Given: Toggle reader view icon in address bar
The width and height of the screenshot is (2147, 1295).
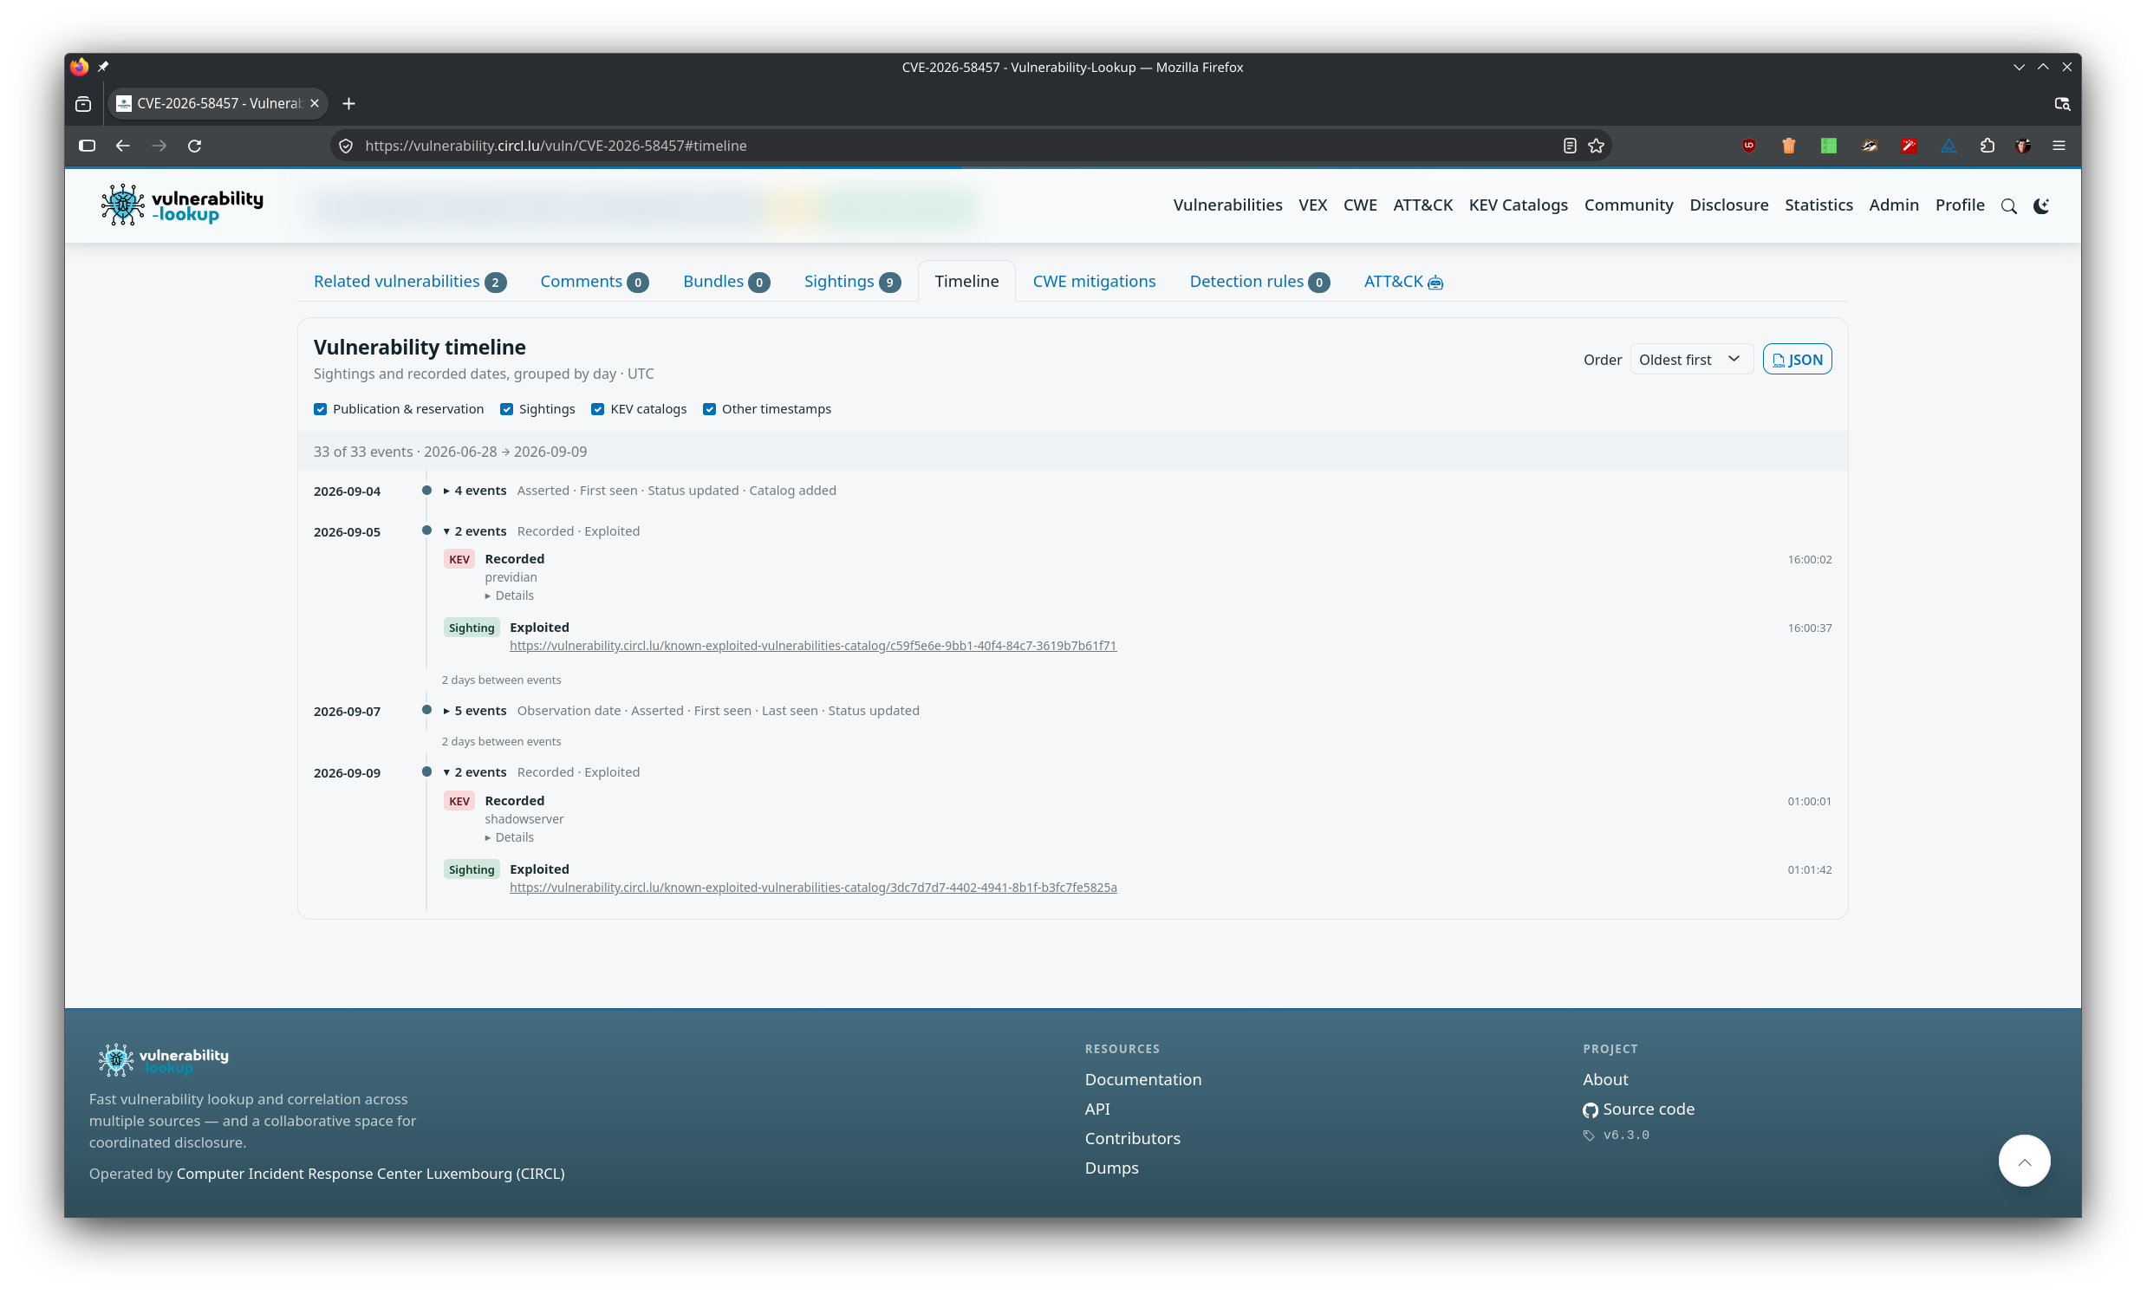Looking at the screenshot, I should tap(1570, 146).
